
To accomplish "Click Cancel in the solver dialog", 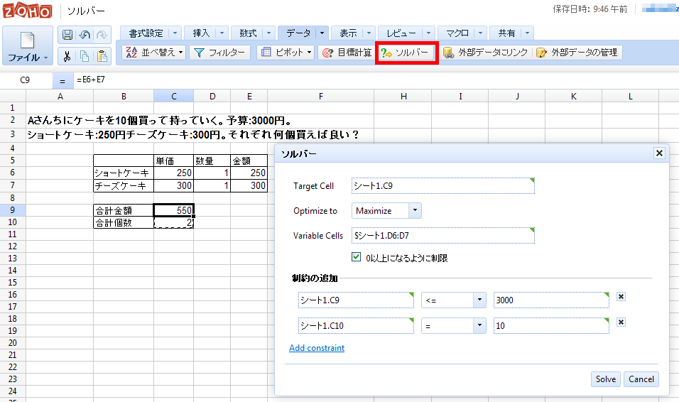I will point(641,379).
